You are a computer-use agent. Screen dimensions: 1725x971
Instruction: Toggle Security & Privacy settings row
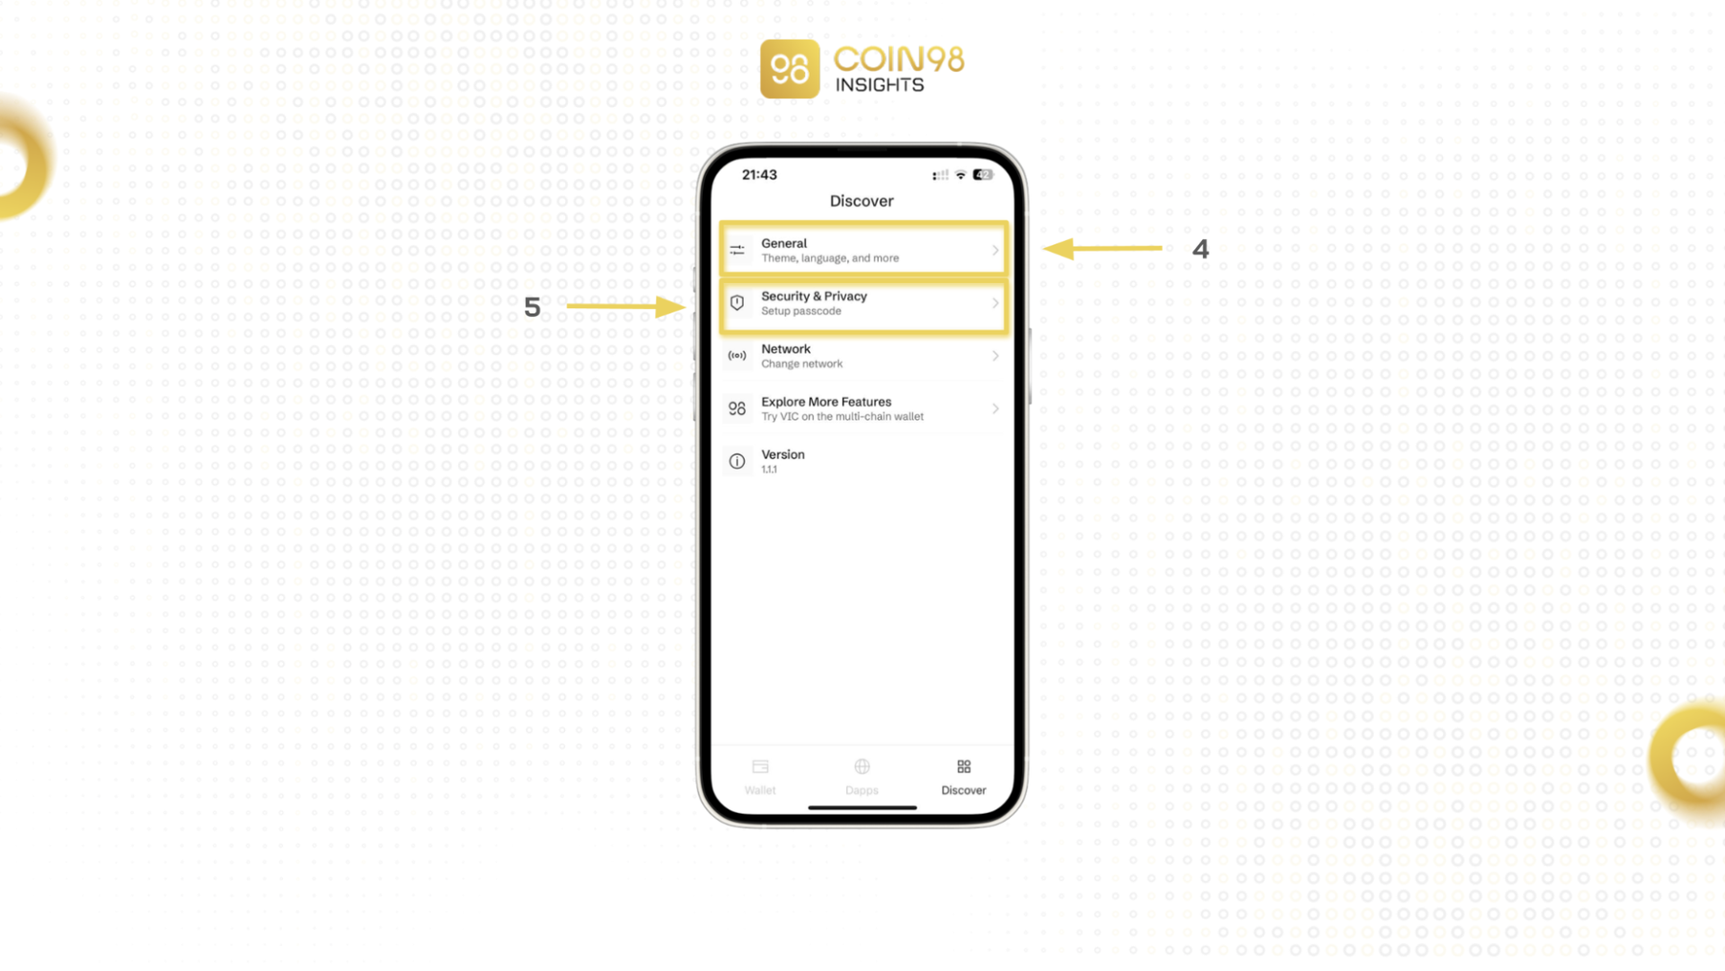click(x=862, y=302)
